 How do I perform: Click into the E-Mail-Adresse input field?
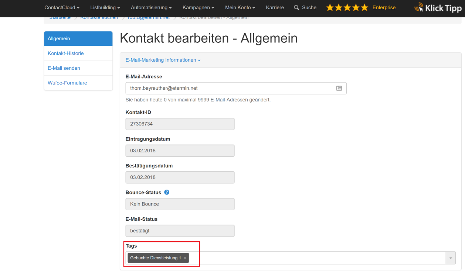229,89
